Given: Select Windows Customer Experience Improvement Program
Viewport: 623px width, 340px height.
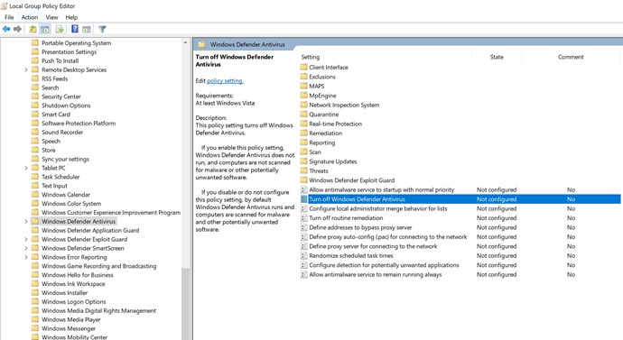Looking at the screenshot, I should (111, 213).
